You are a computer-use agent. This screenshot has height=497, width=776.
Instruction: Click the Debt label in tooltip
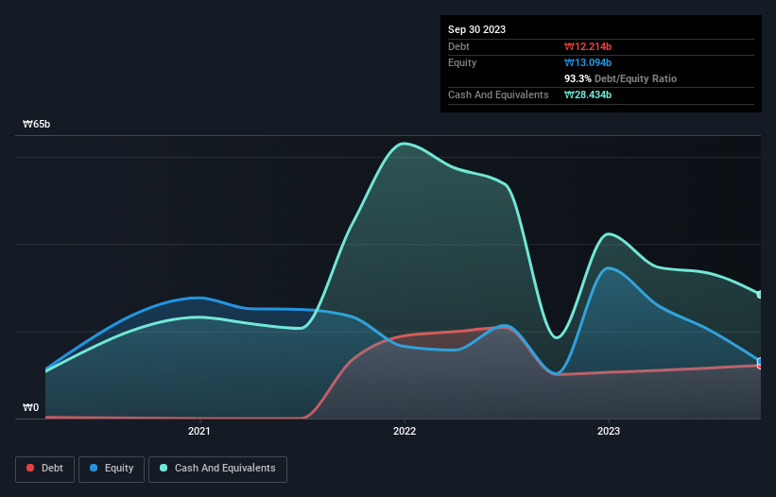point(458,46)
